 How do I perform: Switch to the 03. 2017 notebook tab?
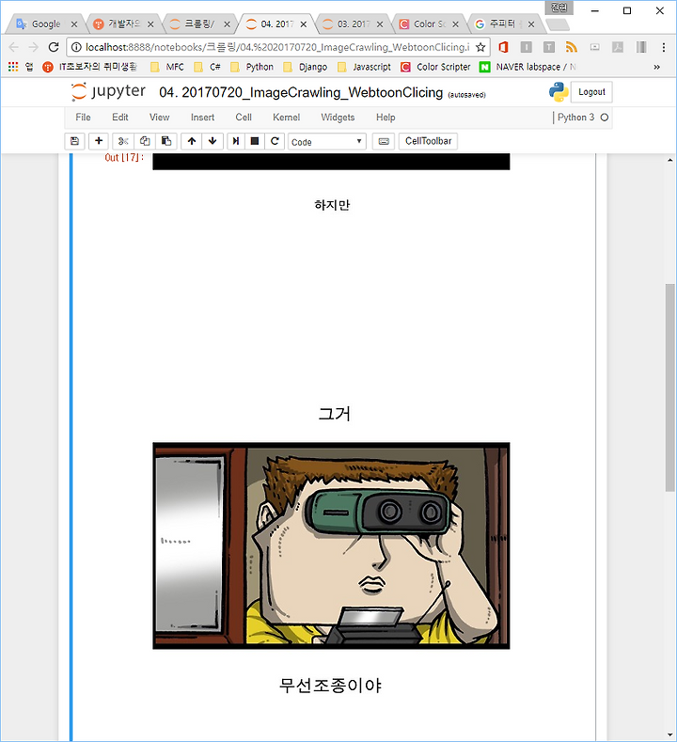click(x=354, y=24)
